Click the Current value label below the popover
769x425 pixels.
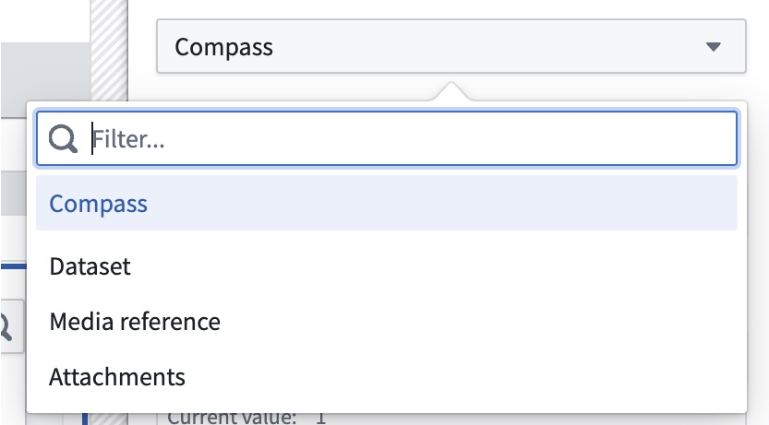[231, 419]
